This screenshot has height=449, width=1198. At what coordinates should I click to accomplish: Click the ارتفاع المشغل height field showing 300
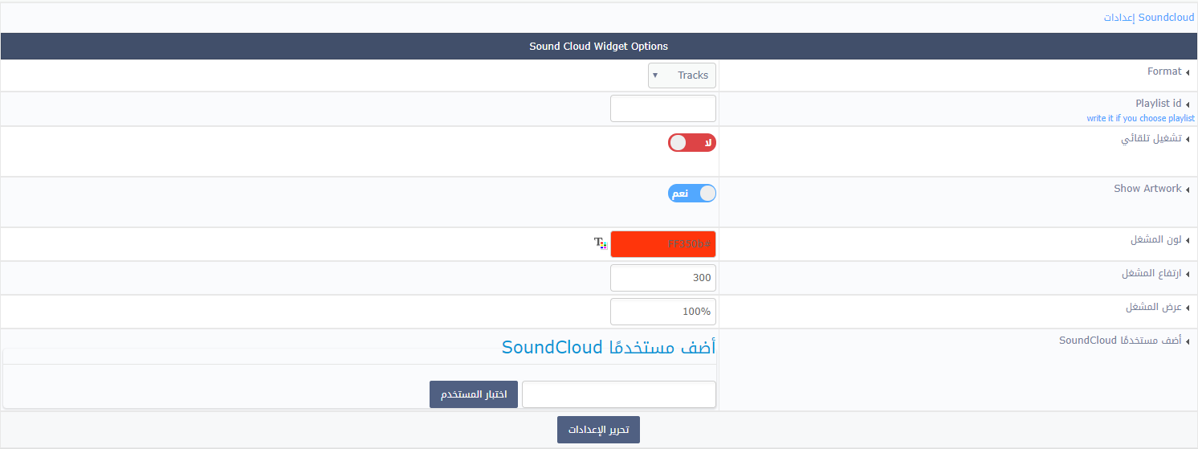coord(663,278)
